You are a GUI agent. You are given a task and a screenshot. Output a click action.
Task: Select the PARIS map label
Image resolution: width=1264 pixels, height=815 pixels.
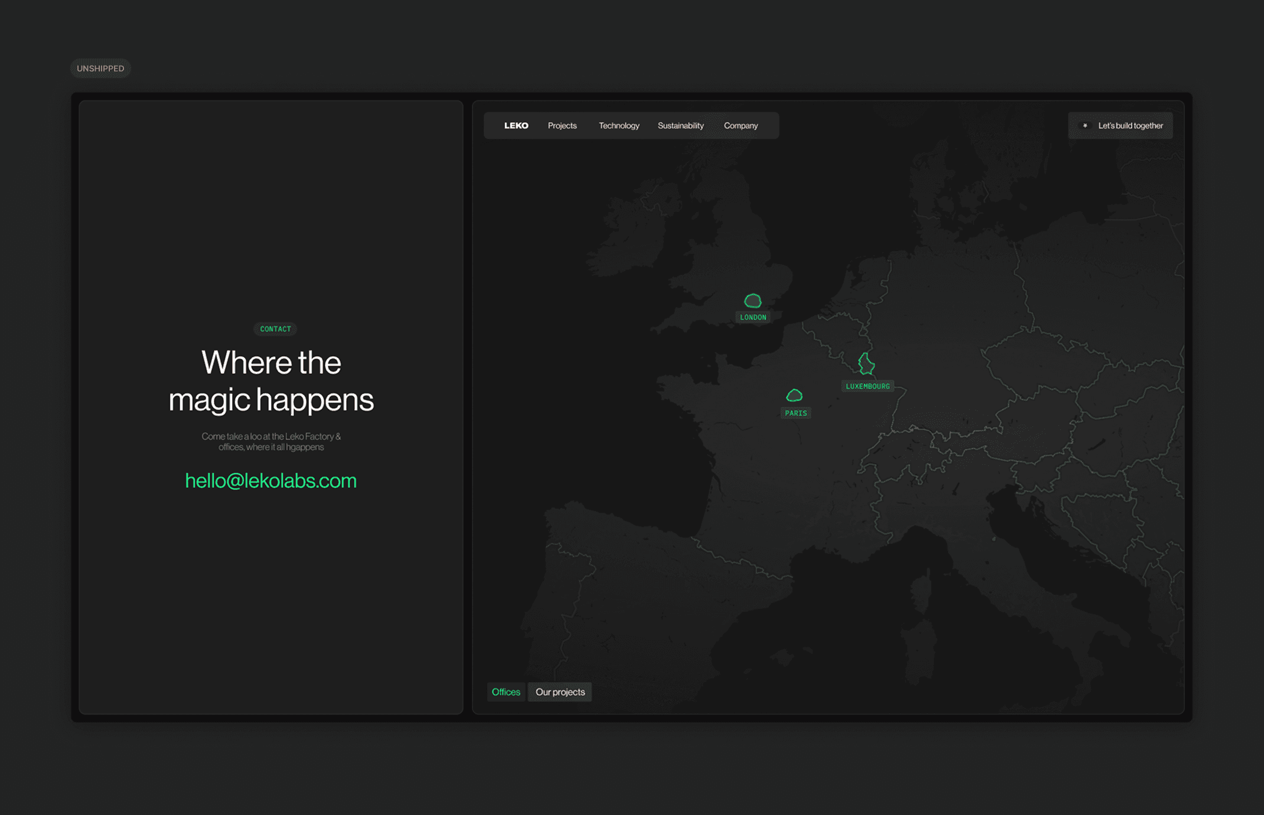pyautogui.click(x=796, y=413)
